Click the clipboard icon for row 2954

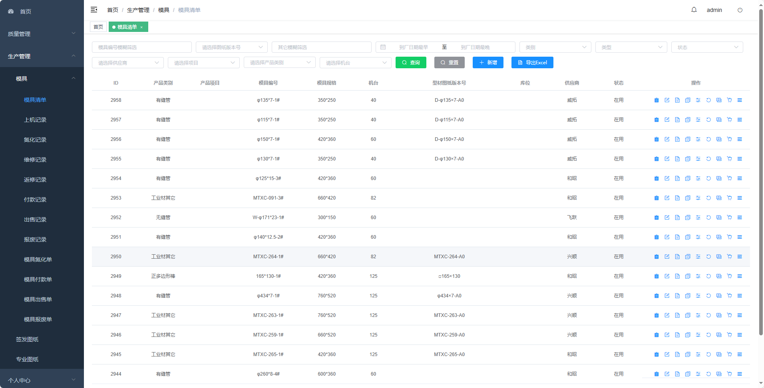(x=657, y=178)
